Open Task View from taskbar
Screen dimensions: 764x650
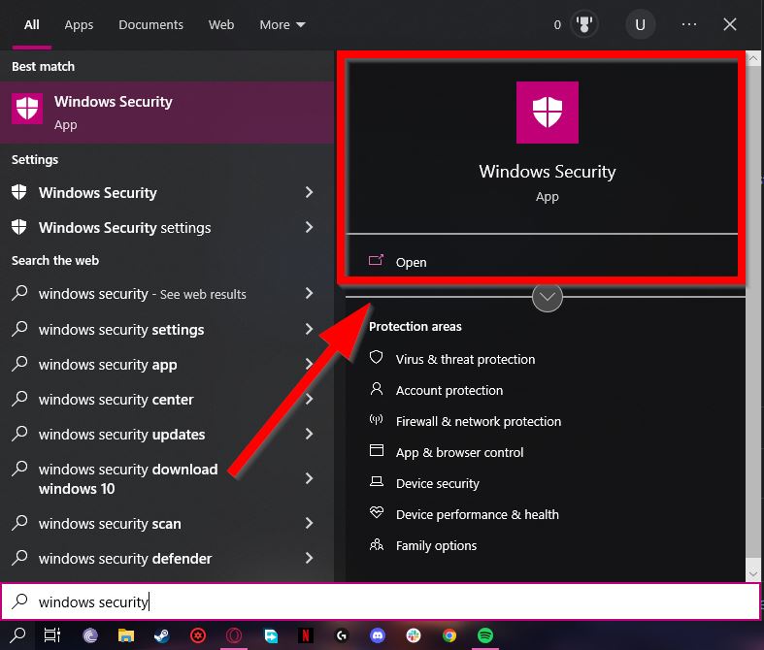click(x=52, y=635)
